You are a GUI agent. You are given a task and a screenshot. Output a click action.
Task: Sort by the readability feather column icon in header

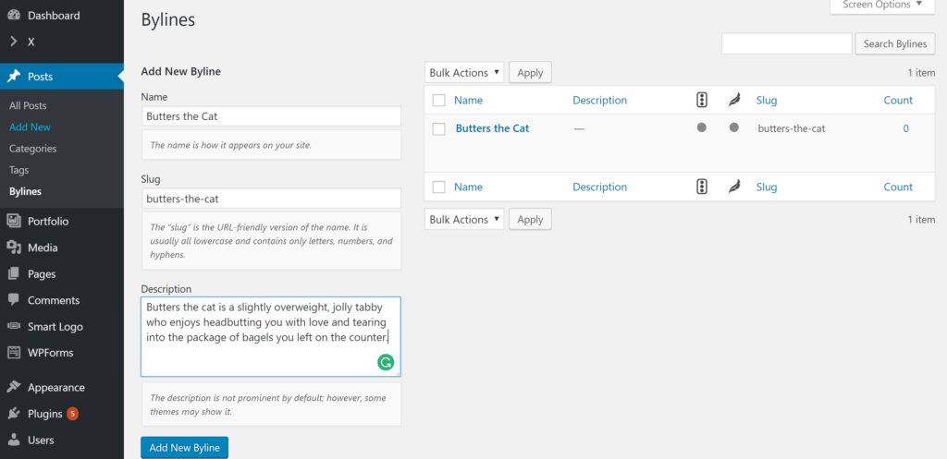tap(733, 100)
